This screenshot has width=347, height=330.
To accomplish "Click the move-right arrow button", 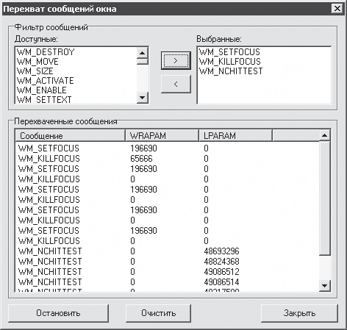I will 176,60.
